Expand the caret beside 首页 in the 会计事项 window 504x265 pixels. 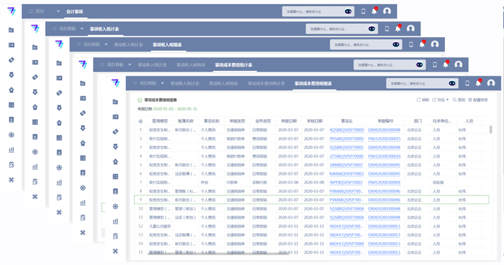(58, 11)
